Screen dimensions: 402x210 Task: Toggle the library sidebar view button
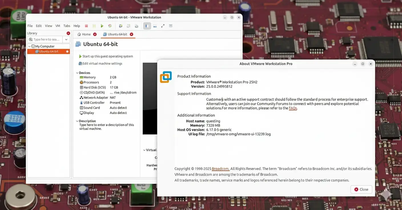click(x=147, y=26)
